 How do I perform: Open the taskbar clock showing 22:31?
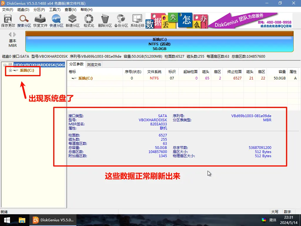(x=289, y=220)
